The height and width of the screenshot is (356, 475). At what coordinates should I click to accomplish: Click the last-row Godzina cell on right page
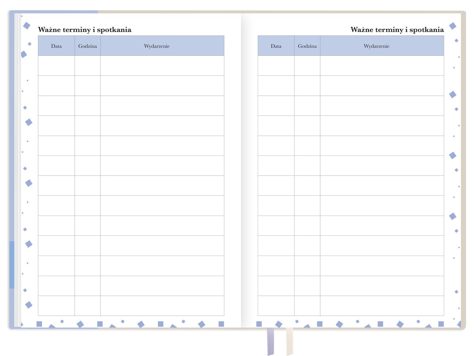(307, 306)
